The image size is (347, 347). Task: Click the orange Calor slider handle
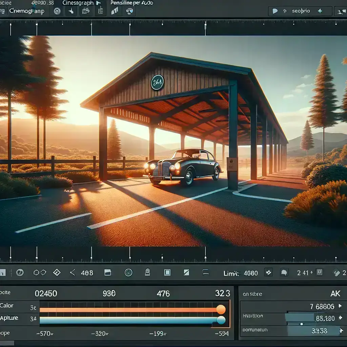tap(221, 309)
